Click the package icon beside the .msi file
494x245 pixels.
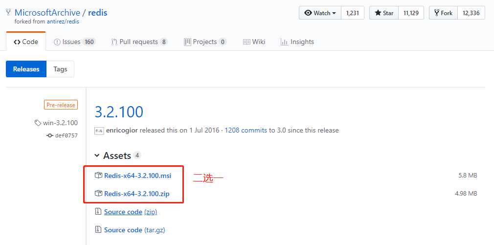99,176
